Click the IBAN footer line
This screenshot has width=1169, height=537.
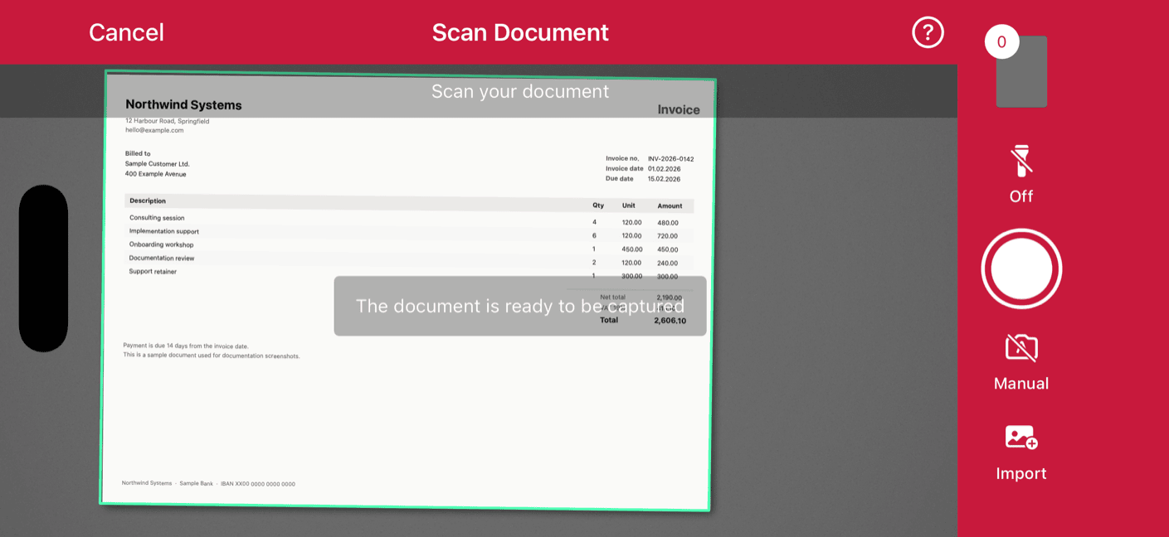[x=208, y=483]
